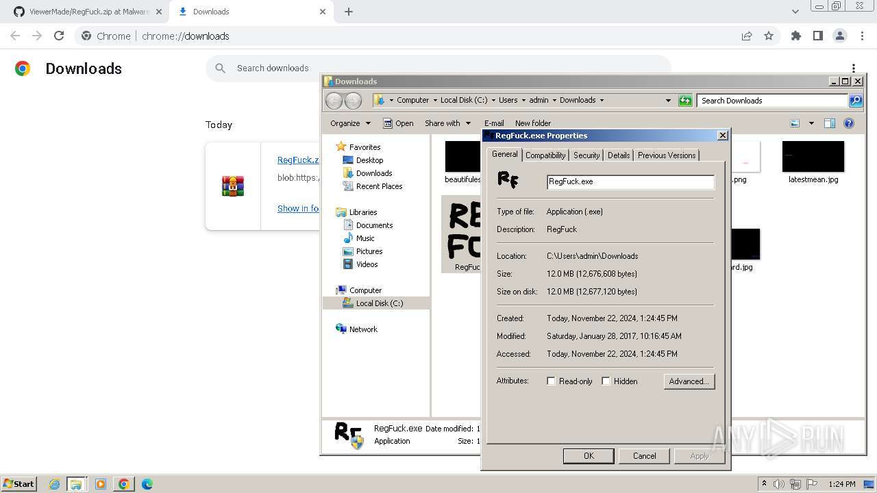The image size is (877, 493).
Task: Click the Windows Start button
Action: (18, 484)
